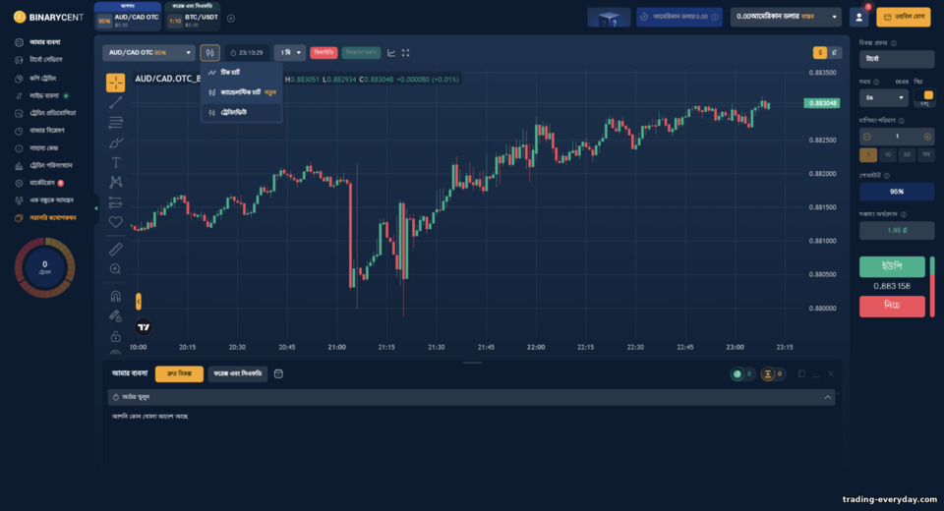This screenshot has width=944, height=511.
Task: Click the green Up trade button
Action: [892, 266]
